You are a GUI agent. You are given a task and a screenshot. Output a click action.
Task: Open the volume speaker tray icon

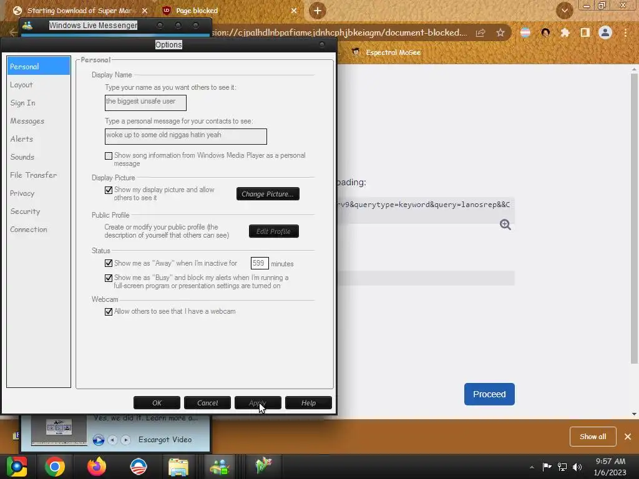(577, 467)
